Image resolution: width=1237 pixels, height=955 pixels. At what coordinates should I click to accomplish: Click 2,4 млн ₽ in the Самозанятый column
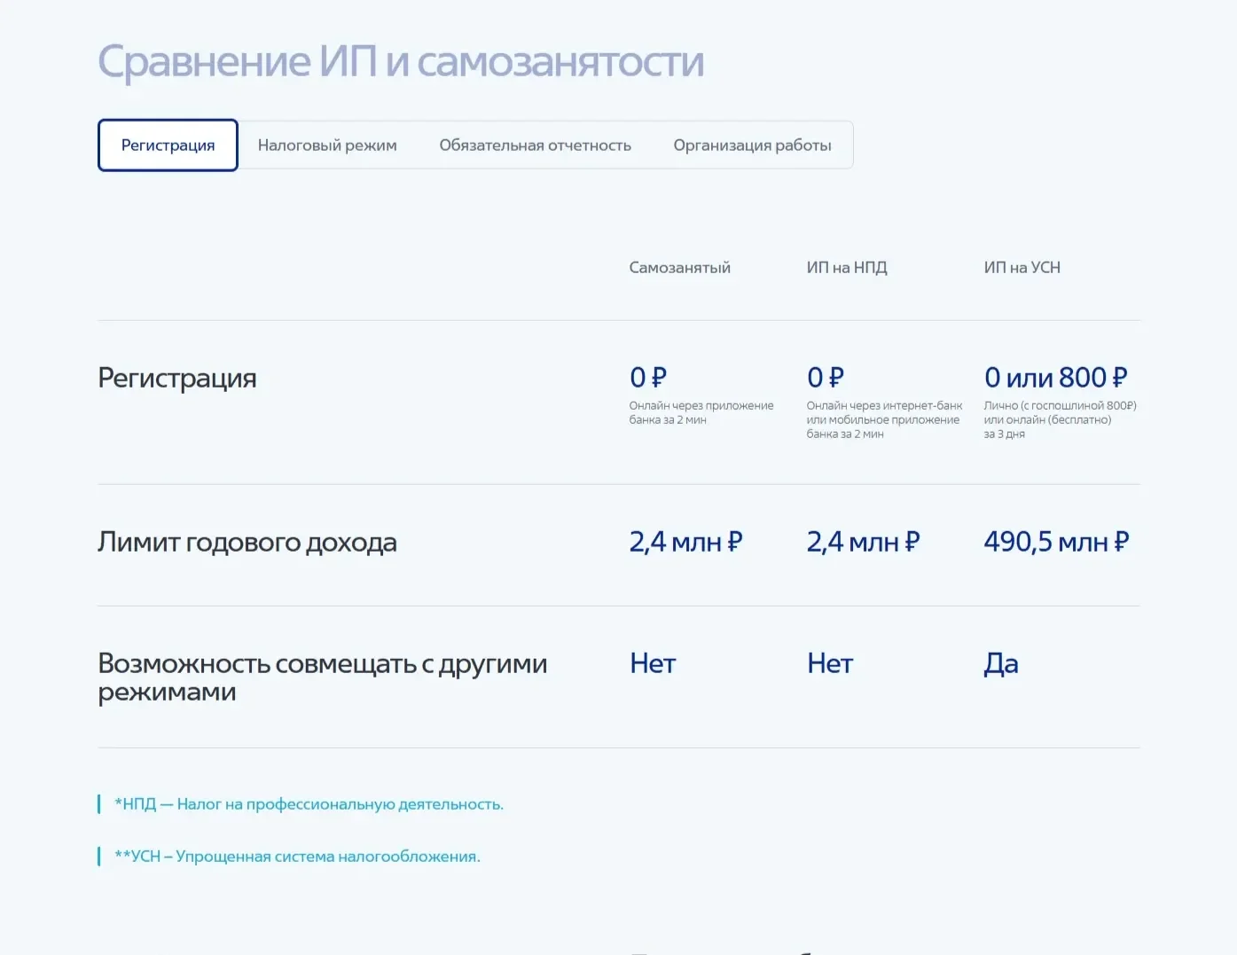[x=686, y=542]
